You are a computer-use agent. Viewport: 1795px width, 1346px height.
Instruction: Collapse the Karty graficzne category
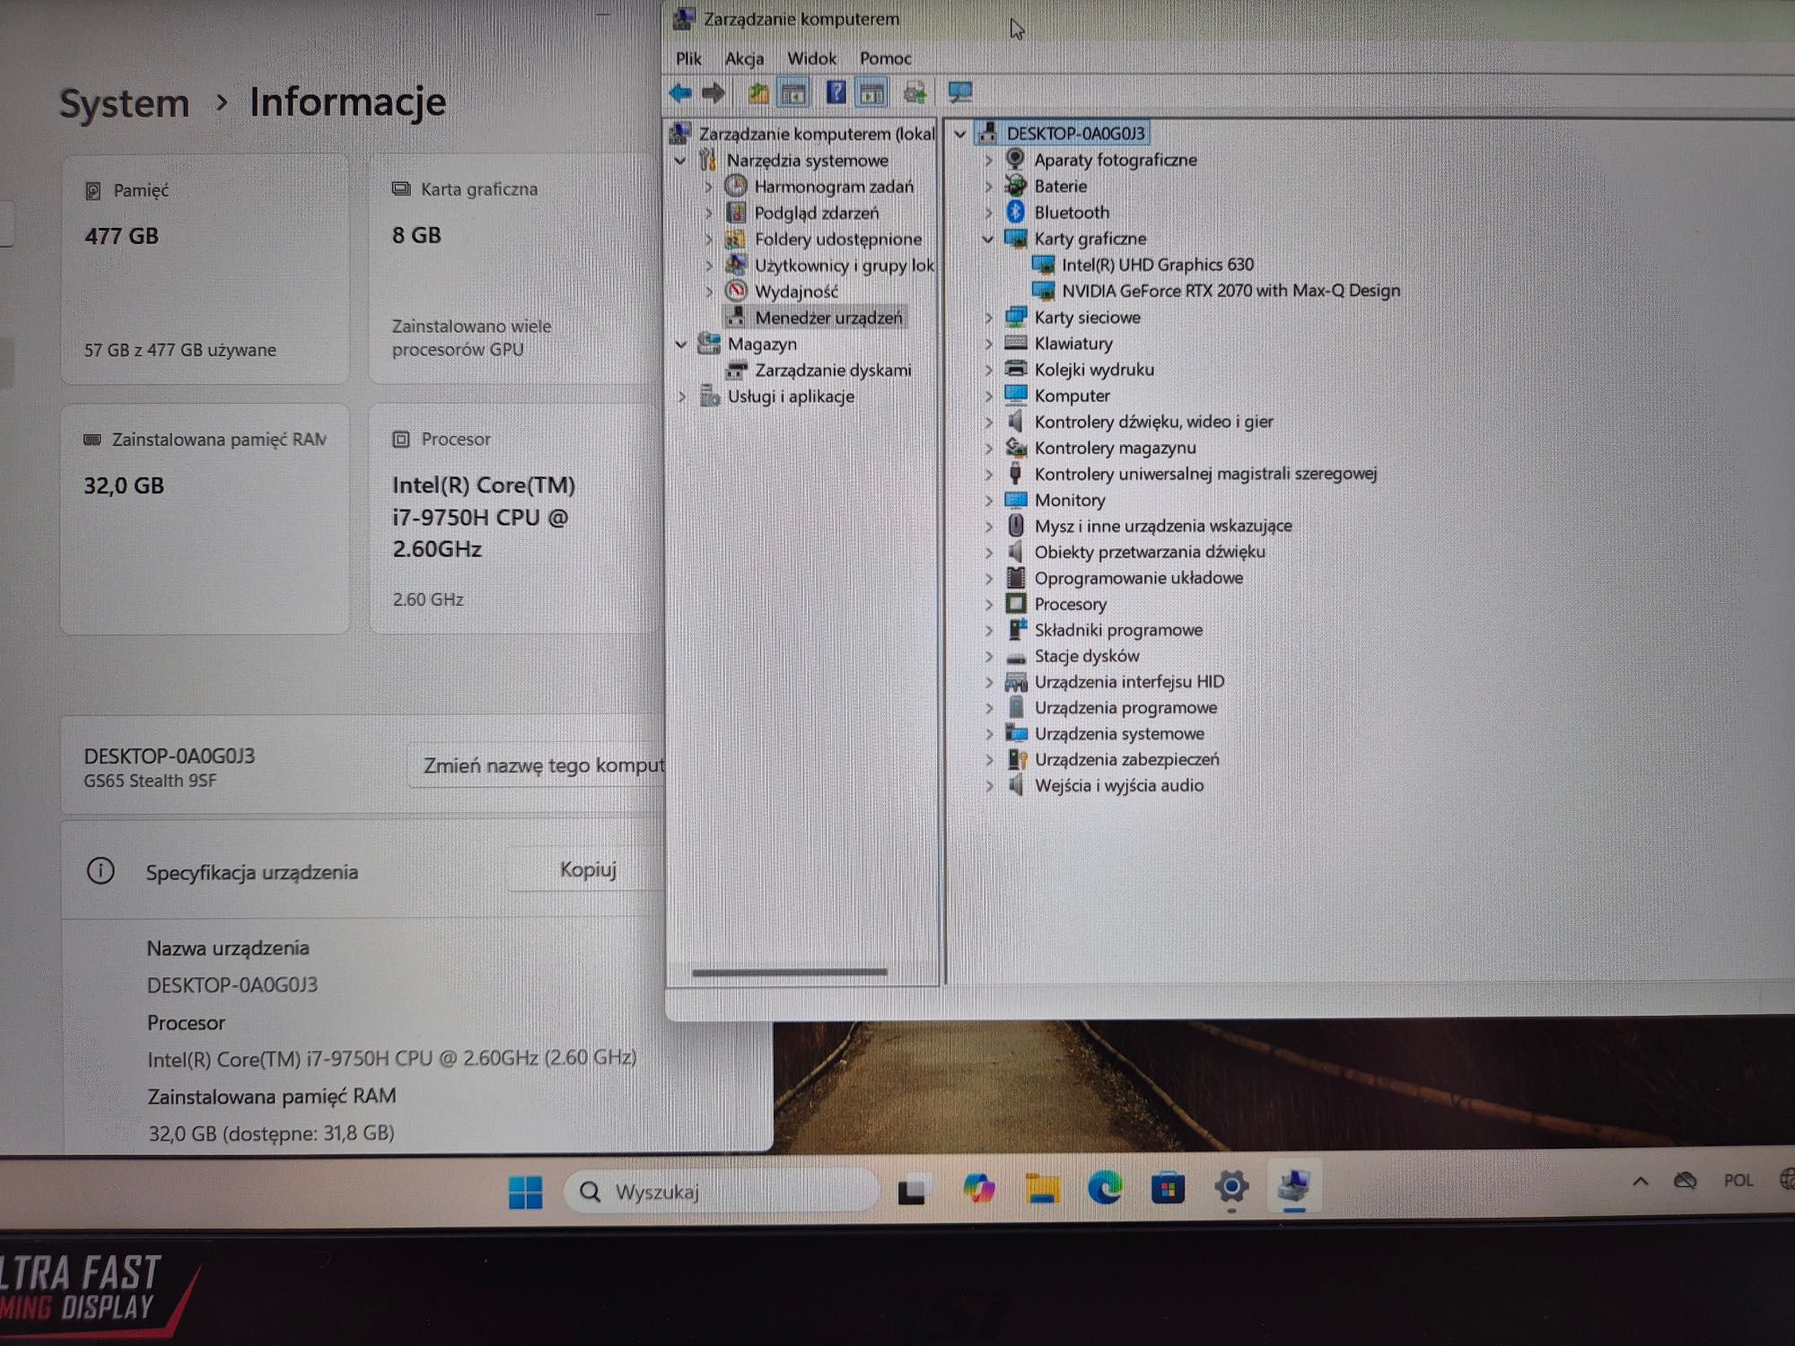coord(988,239)
